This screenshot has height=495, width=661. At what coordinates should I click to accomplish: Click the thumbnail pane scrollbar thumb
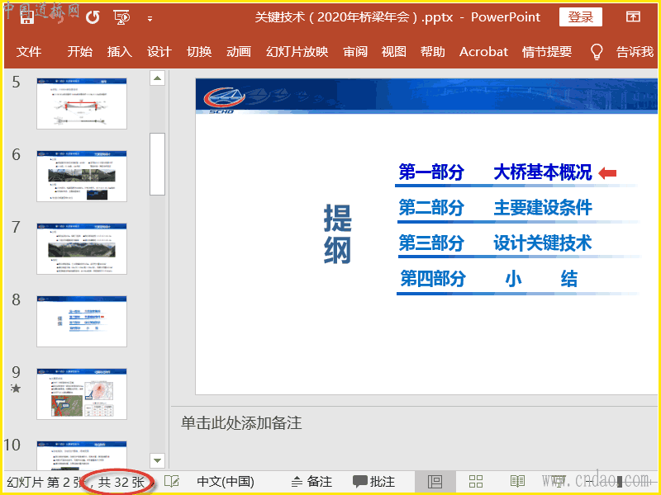point(157,164)
